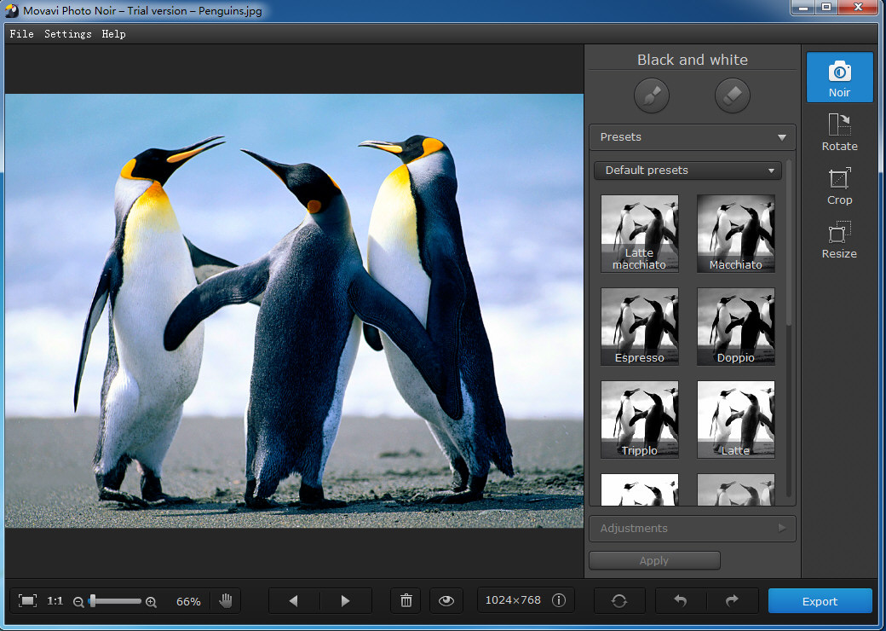Expand the Adjustments section
This screenshot has height=631, width=886.
(x=692, y=529)
